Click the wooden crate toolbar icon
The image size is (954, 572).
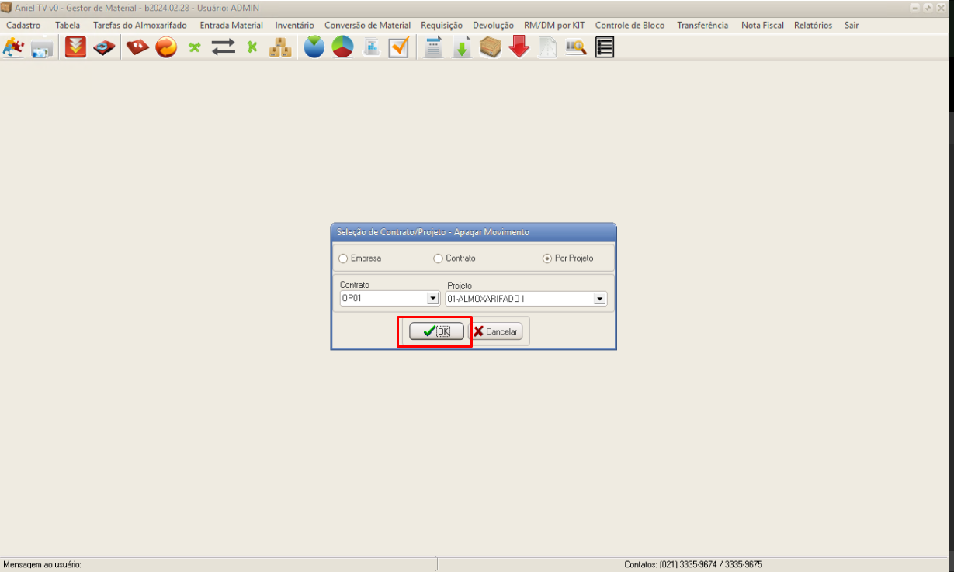490,47
